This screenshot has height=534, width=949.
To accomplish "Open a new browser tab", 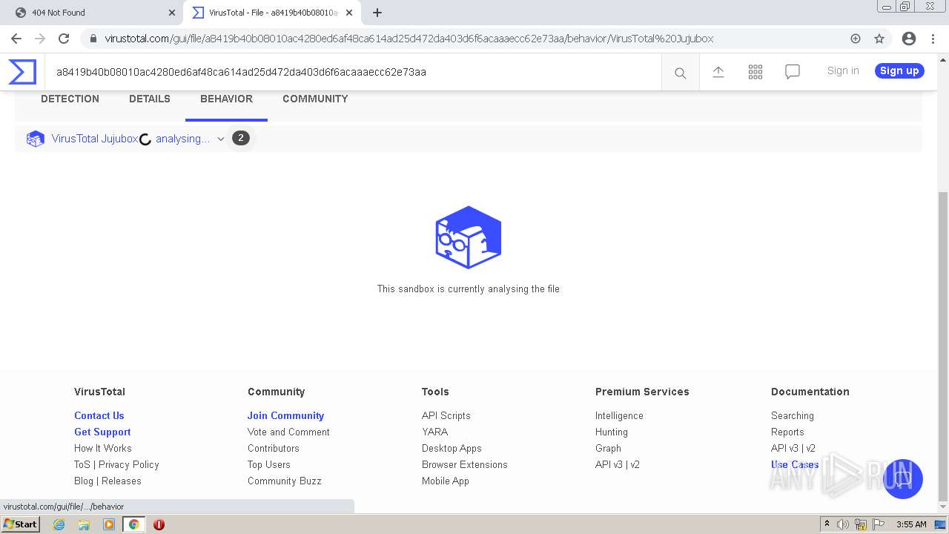I will 377,13.
